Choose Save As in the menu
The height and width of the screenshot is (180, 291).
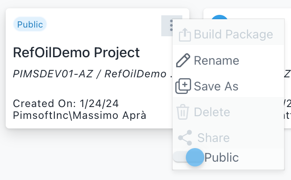click(x=216, y=87)
